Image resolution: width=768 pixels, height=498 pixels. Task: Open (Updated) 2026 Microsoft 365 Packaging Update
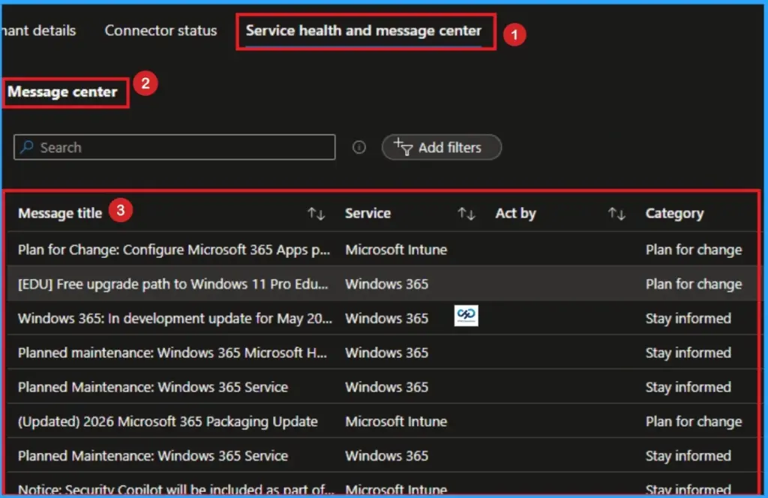(168, 421)
